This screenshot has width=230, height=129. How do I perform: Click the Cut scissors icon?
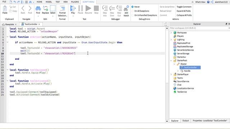pos(10,7)
